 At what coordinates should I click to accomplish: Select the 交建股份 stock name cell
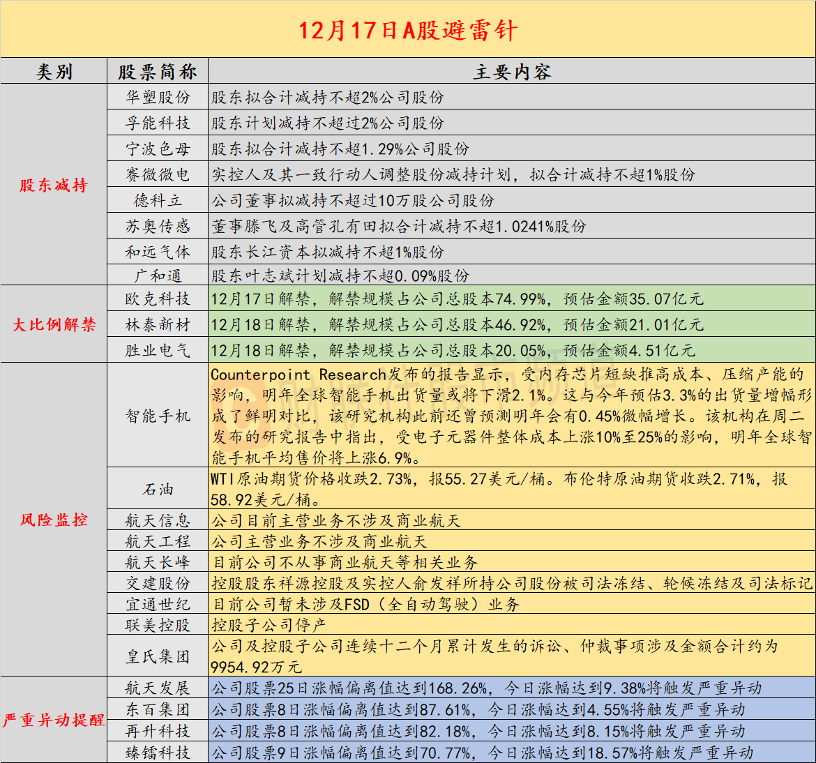coord(158,582)
